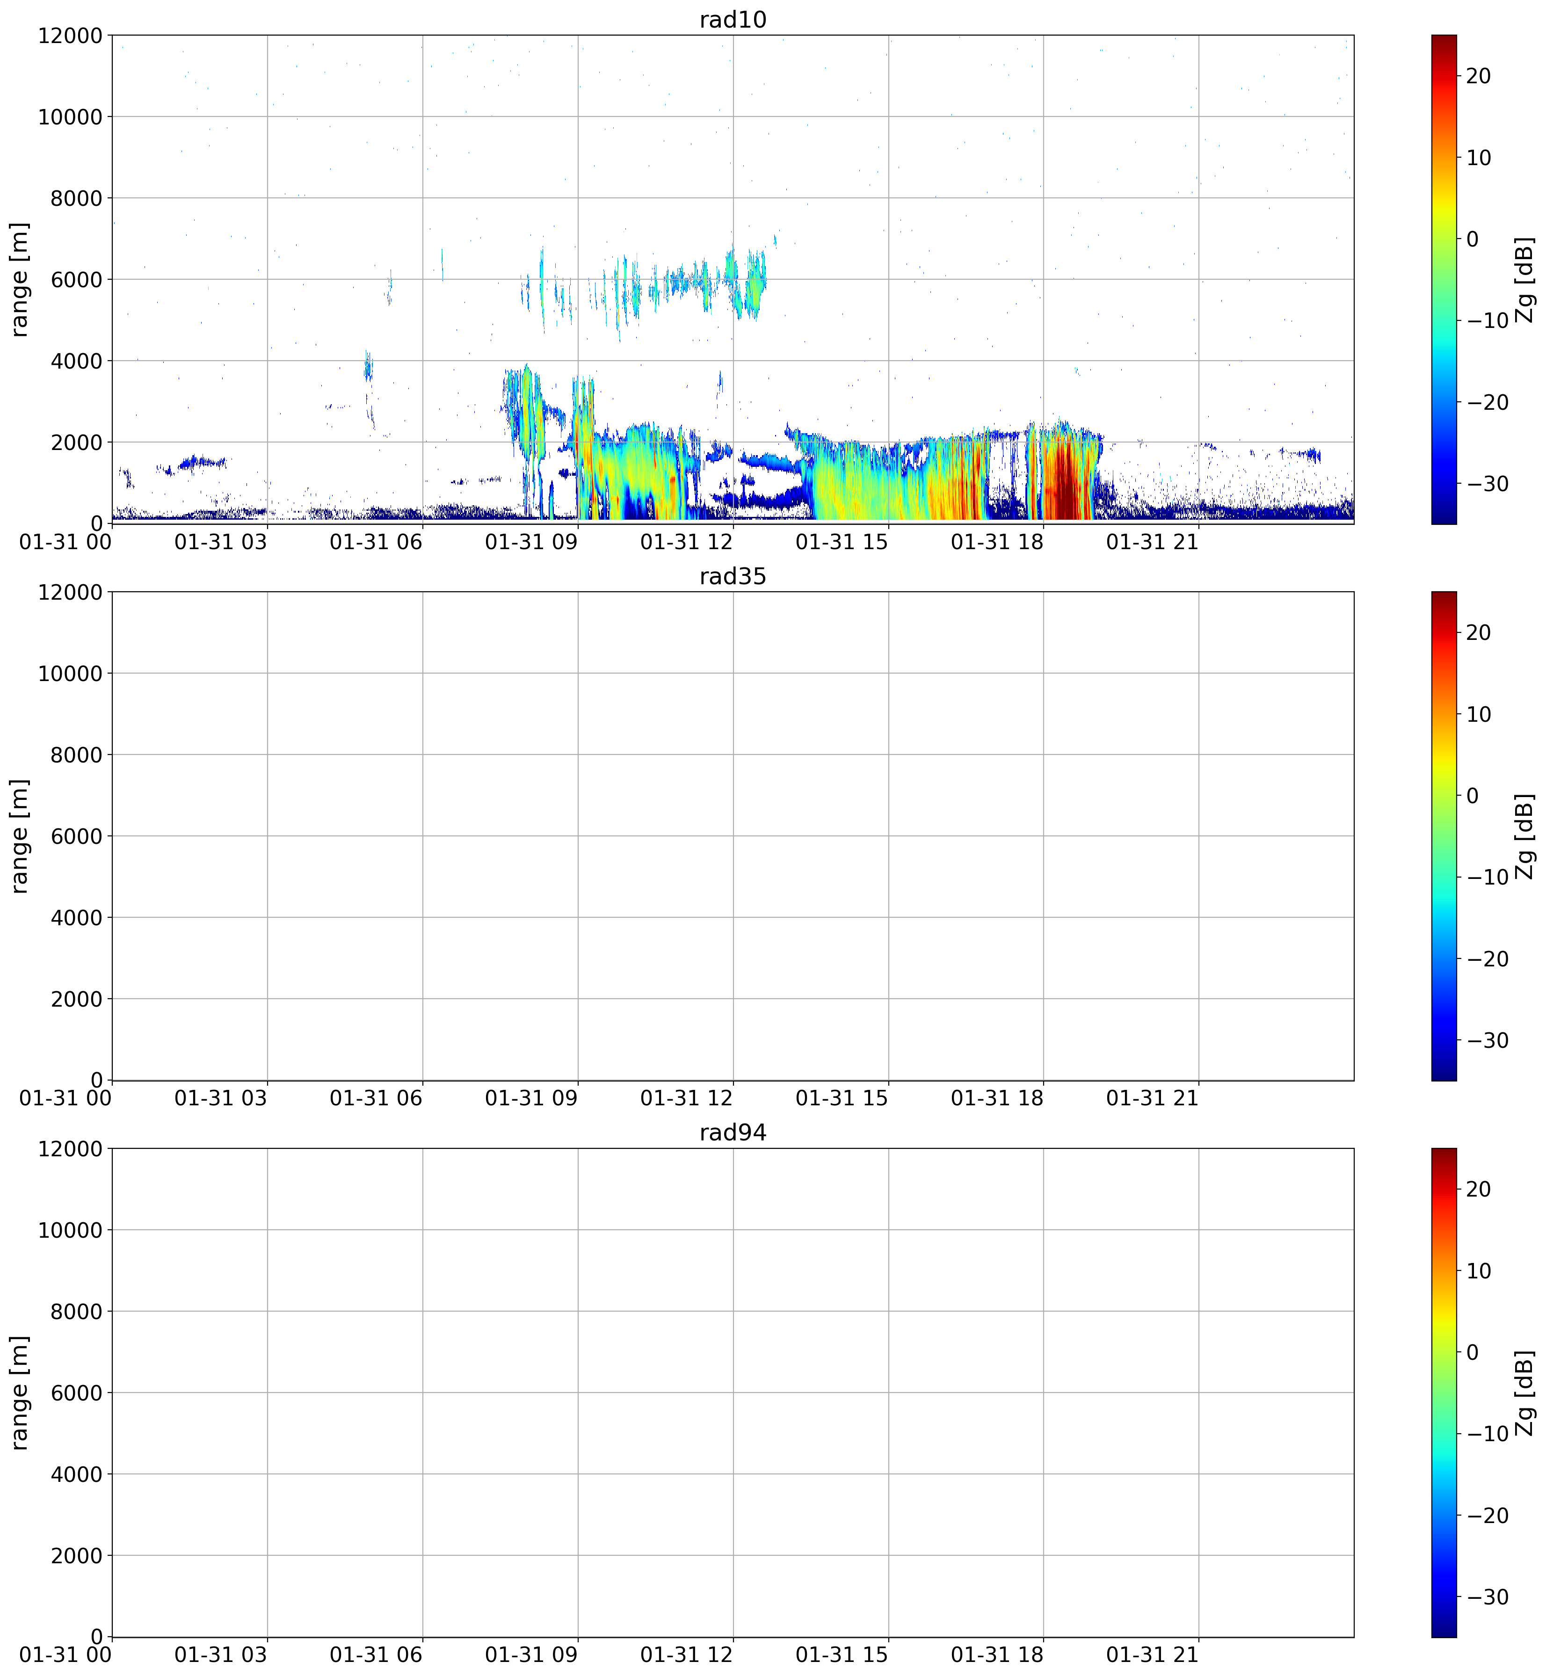1546x1676 pixels.
Task: Click the 01-31 06 tick label under rad94
Action: [377, 1654]
